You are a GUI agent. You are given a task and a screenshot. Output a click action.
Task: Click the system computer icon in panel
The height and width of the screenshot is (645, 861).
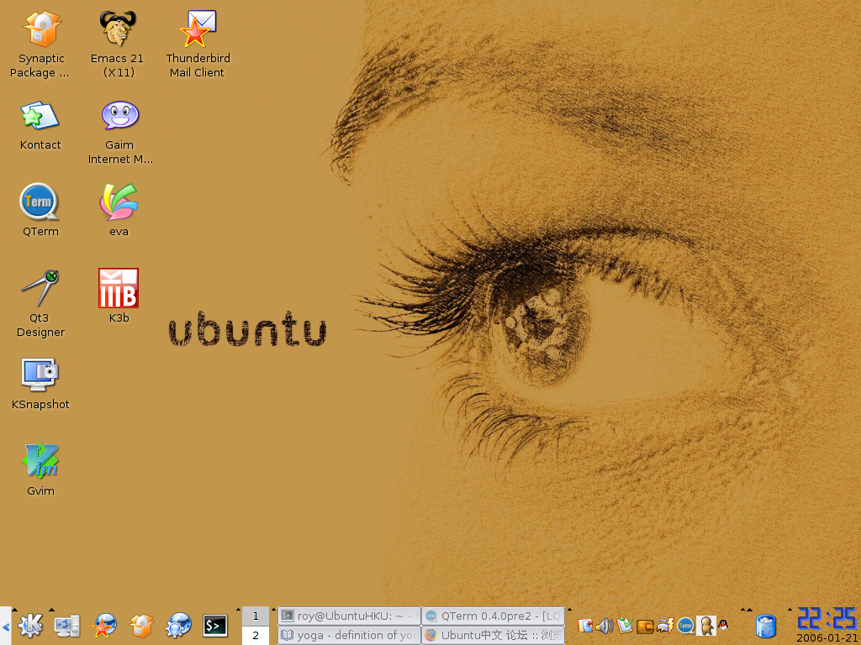(67, 626)
